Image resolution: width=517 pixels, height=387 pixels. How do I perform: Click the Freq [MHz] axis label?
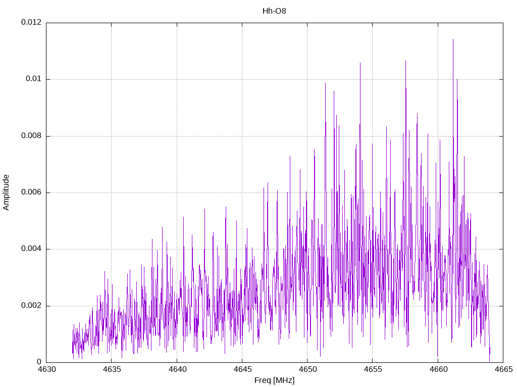click(274, 380)
